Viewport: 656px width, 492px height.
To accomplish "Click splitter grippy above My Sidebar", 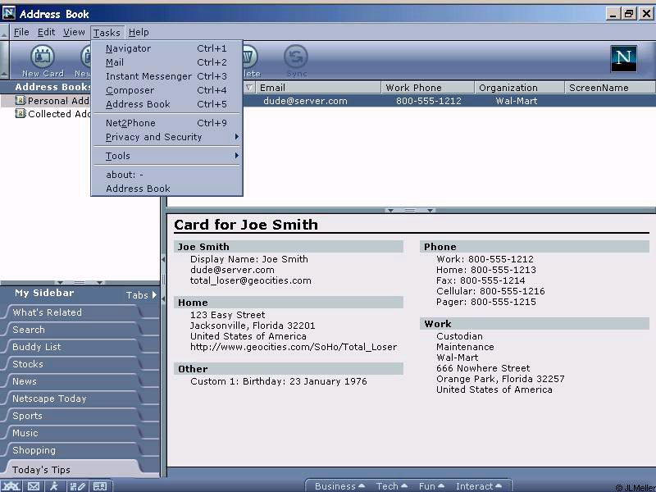I will 80,283.
